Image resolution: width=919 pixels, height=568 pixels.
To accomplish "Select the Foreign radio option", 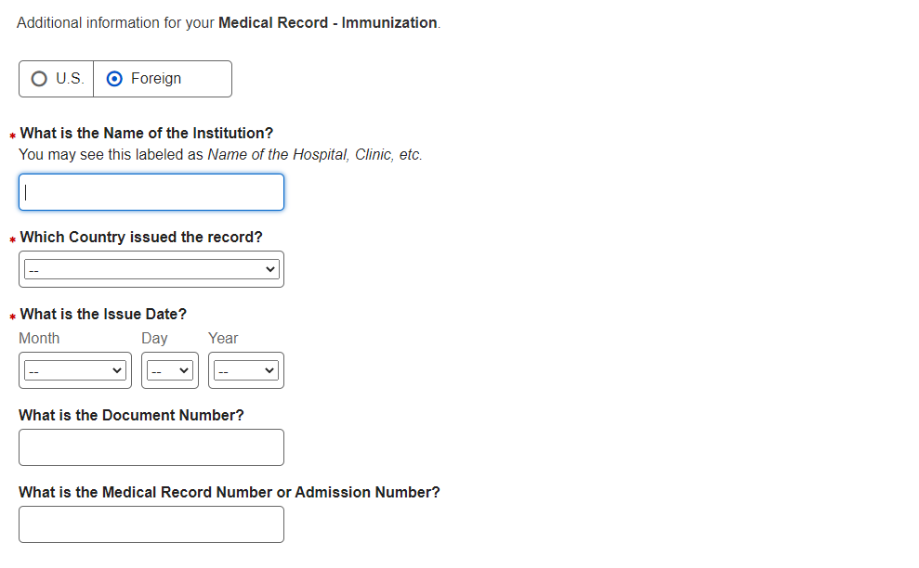I will pos(115,79).
